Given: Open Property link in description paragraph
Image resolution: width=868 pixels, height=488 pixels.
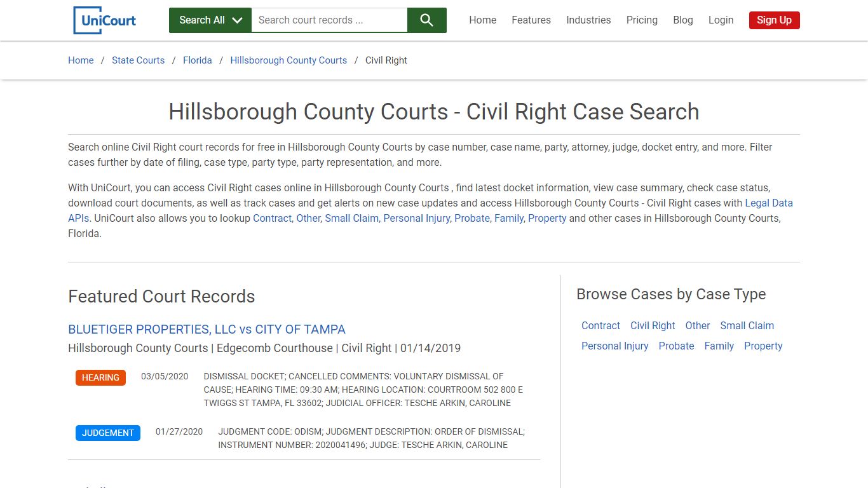Looking at the screenshot, I should click(547, 218).
